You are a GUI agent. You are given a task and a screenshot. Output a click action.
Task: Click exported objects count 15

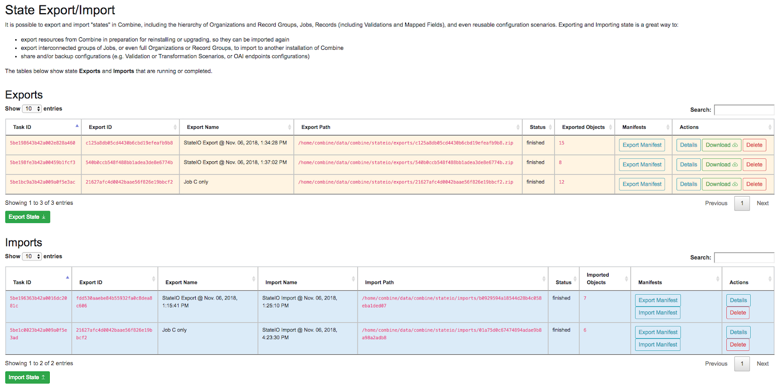point(561,143)
